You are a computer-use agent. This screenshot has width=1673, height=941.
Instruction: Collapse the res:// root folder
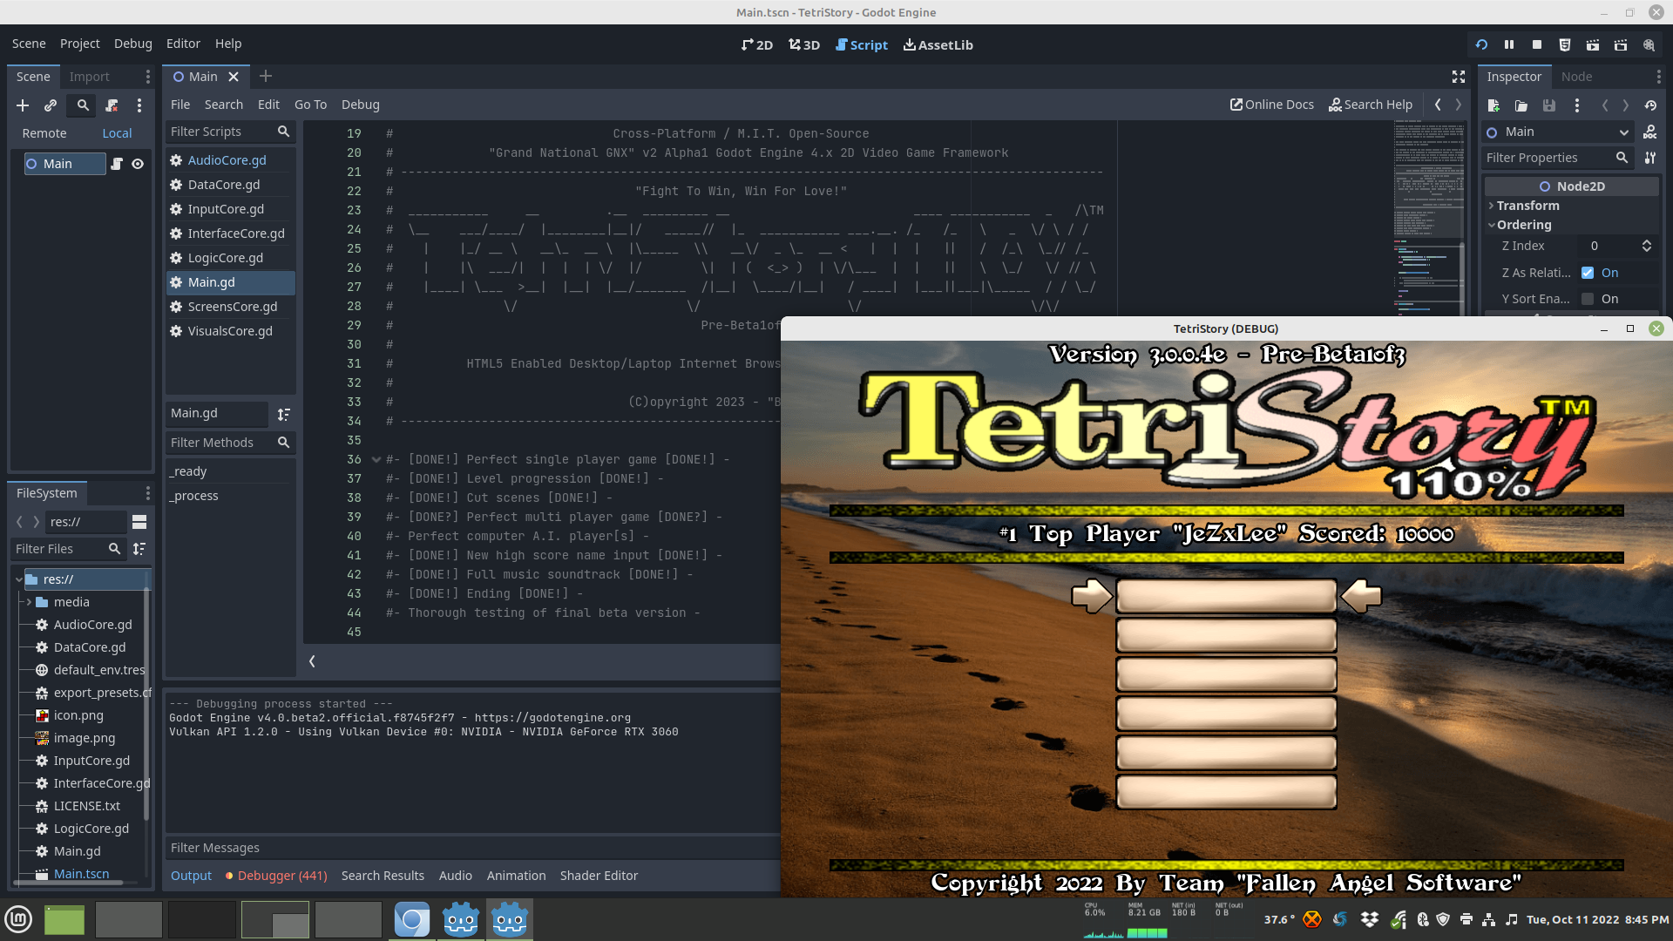[x=18, y=579]
